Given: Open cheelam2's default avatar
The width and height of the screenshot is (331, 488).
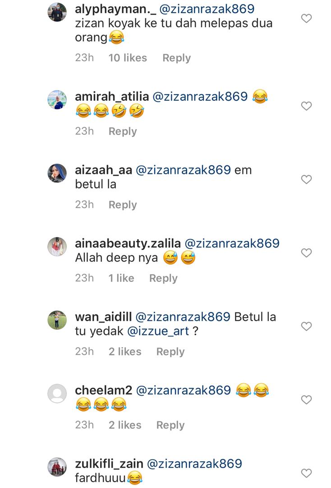Looking at the screenshot, I should pyautogui.click(x=57, y=394).
